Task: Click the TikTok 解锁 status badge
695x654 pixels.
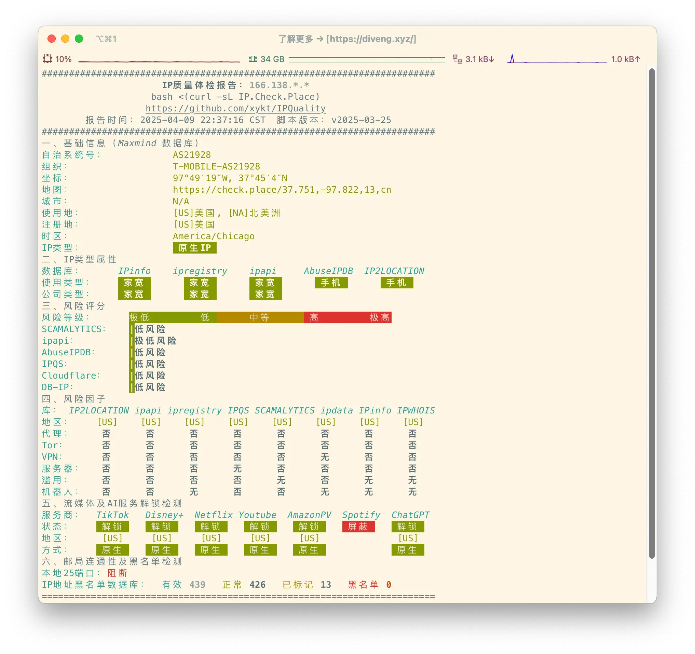Action: coord(112,527)
